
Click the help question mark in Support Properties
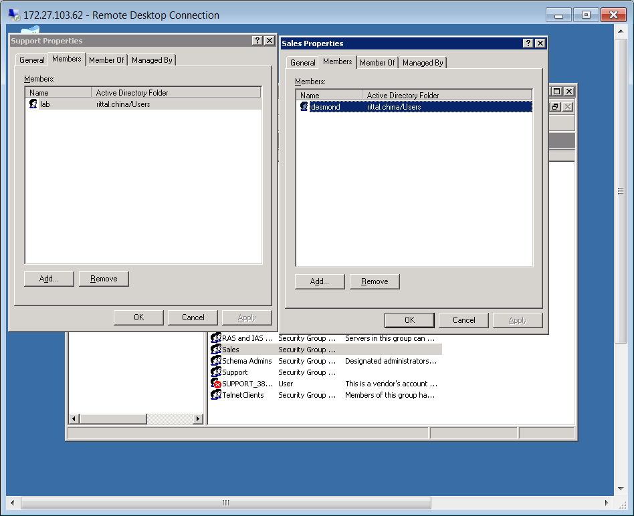(257, 41)
